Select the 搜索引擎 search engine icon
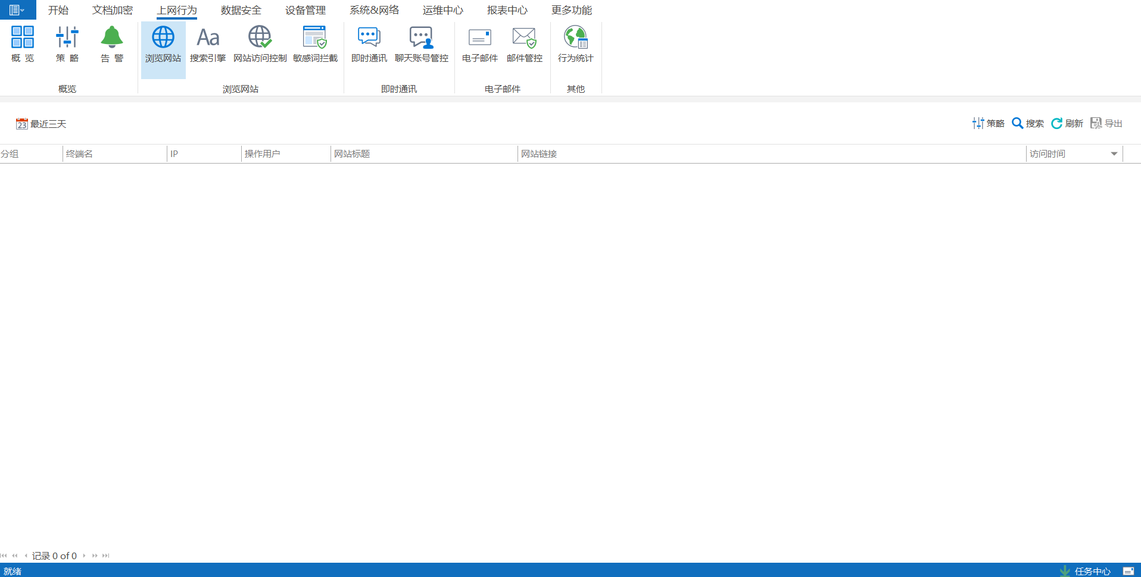The height and width of the screenshot is (577, 1141). pos(208,43)
